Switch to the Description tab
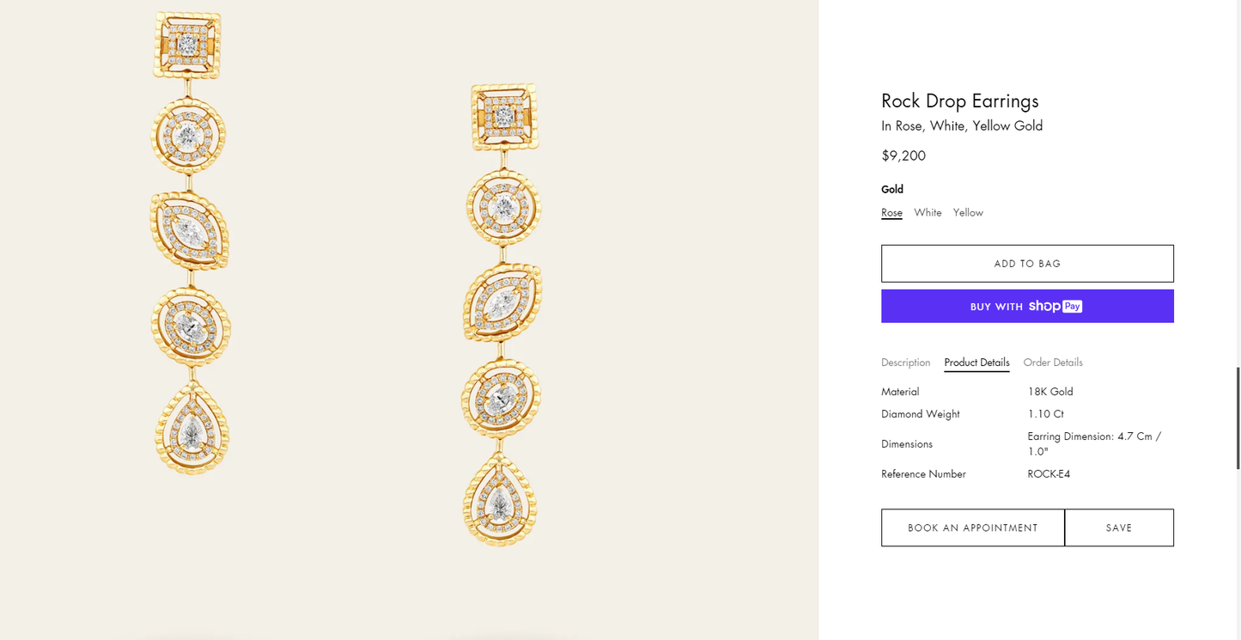Image resolution: width=1241 pixels, height=640 pixels. pos(905,363)
